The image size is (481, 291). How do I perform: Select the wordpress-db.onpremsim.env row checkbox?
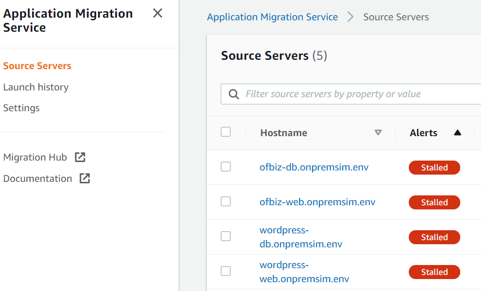[x=226, y=236]
